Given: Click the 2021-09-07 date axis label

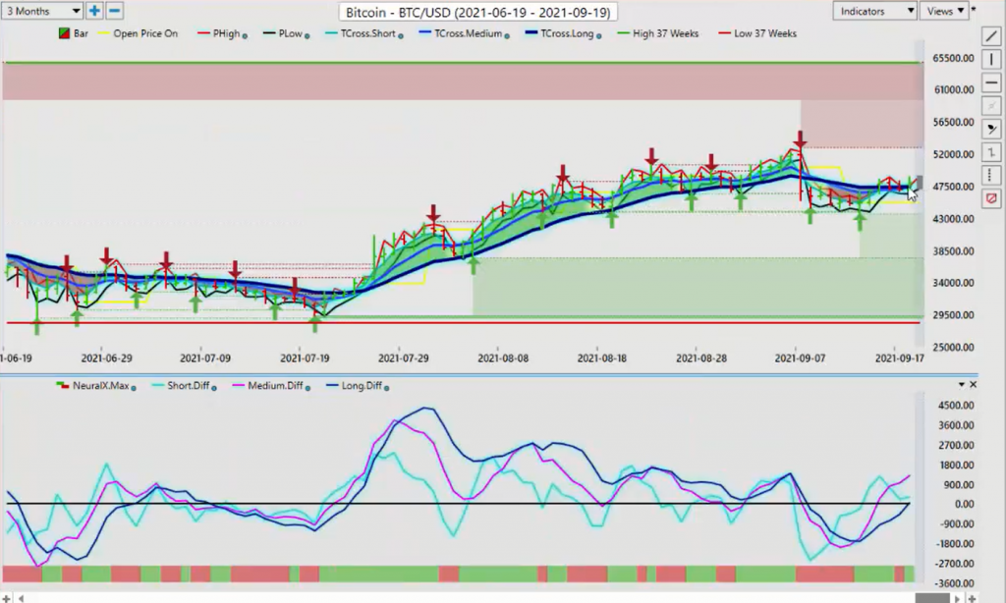Looking at the screenshot, I should [800, 357].
